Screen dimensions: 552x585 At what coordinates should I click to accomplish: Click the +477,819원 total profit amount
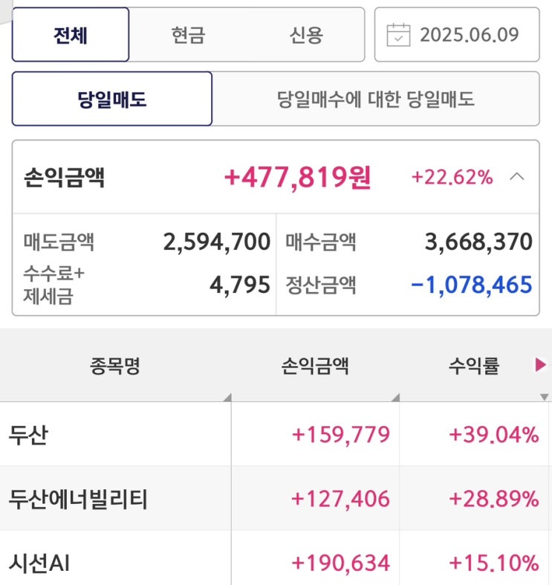(x=297, y=178)
